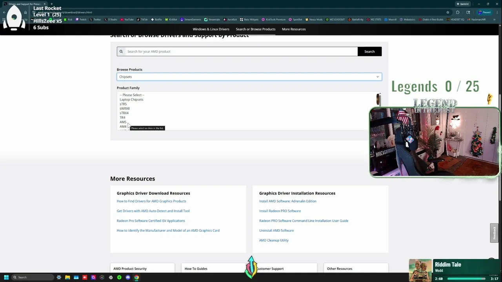Switch to the Drivers and Support browser tab
The height and width of the screenshot is (282, 502).
click(x=25, y=4)
